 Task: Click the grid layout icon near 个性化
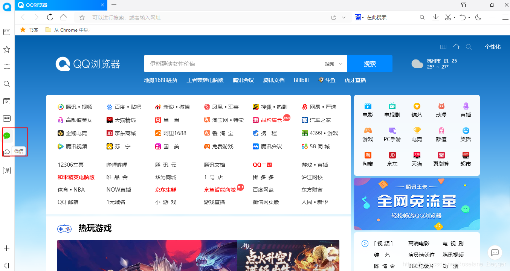coord(443,47)
